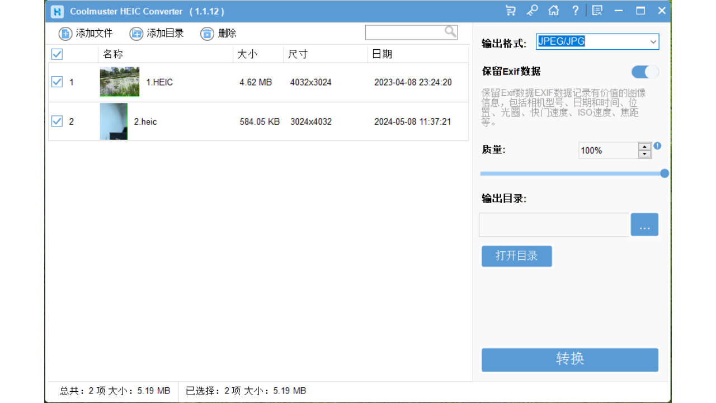
Task: Click 删除 to remove selected files
Action: 219,34
